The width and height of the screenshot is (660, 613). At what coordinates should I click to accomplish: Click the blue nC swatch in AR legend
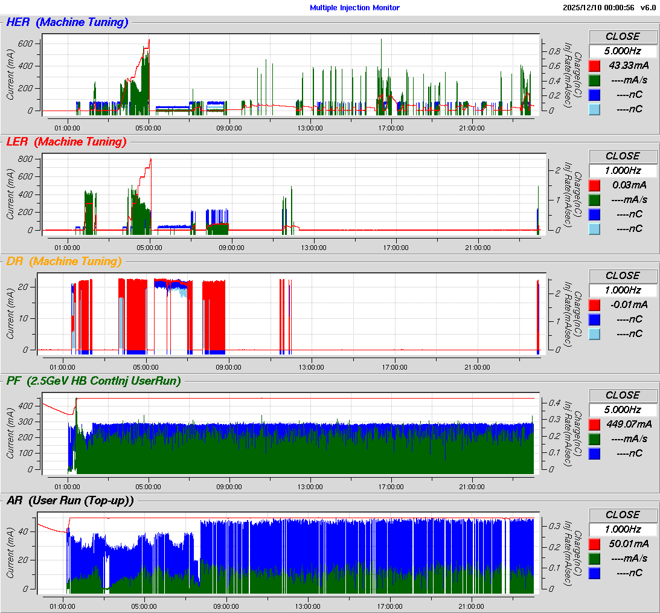pos(595,573)
